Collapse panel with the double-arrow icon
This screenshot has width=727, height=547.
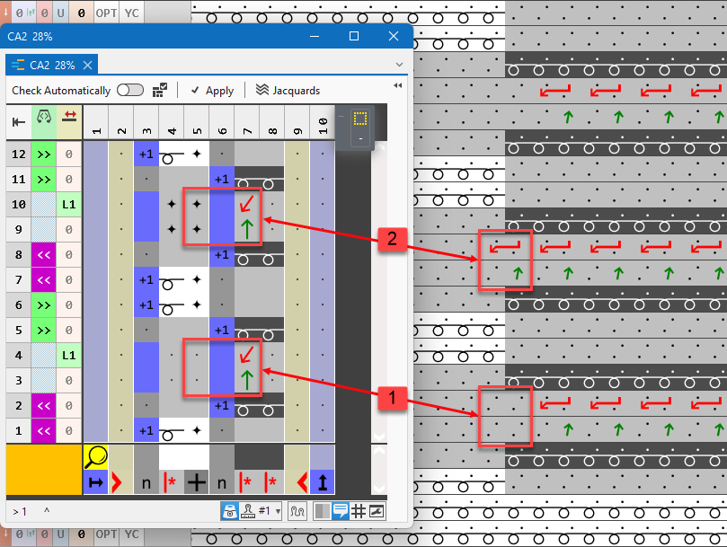397,85
